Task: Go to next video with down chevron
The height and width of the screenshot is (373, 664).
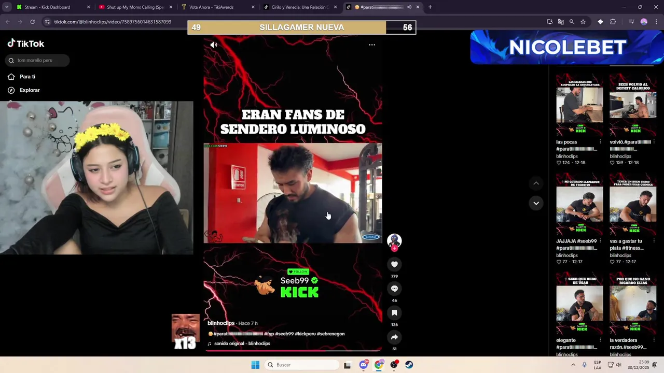Action: pyautogui.click(x=536, y=203)
